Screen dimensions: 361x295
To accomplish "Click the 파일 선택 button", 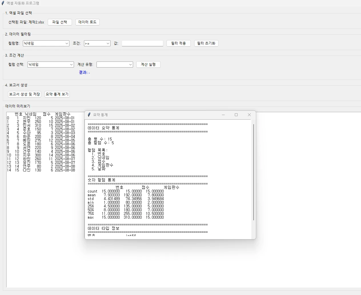I will (60, 22).
